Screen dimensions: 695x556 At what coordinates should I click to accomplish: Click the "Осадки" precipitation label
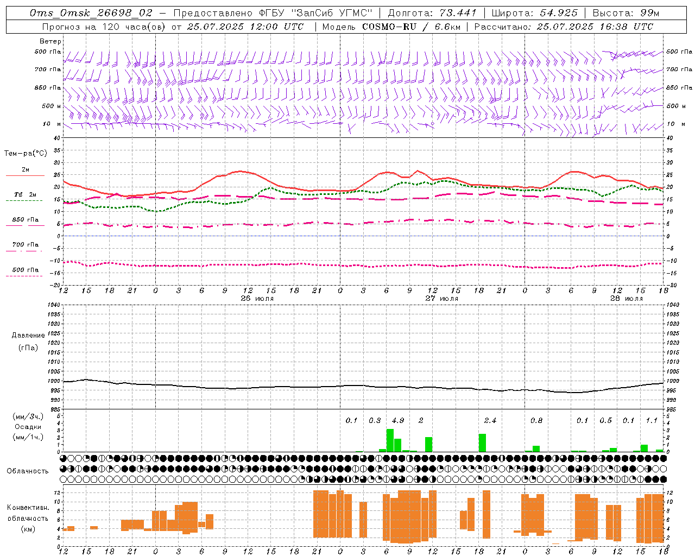point(28,427)
